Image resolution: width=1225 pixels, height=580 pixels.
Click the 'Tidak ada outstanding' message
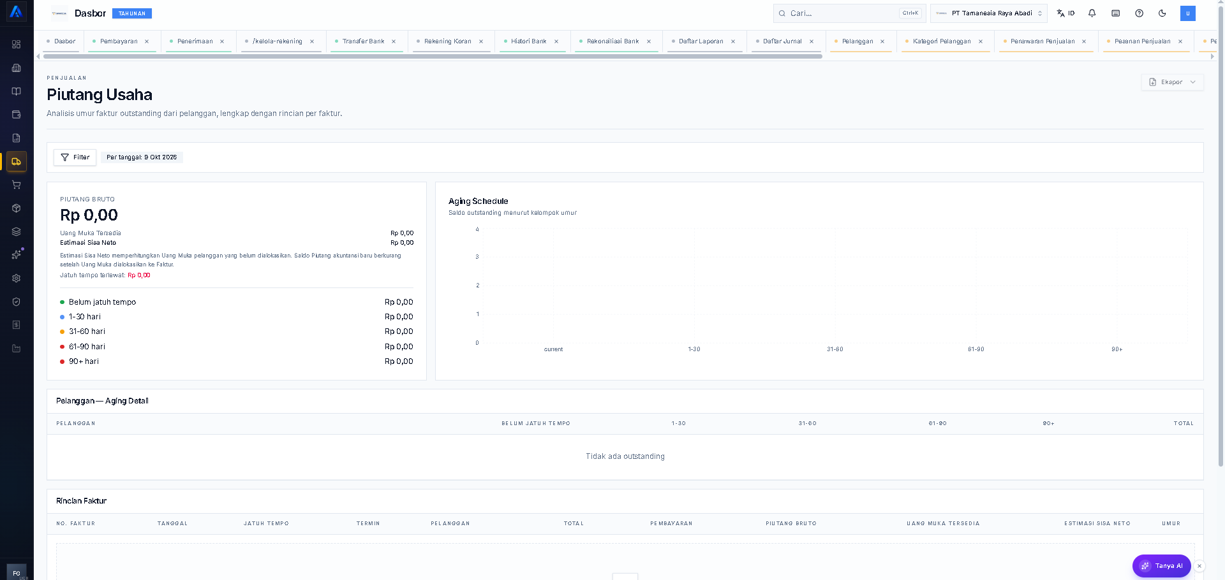click(625, 456)
